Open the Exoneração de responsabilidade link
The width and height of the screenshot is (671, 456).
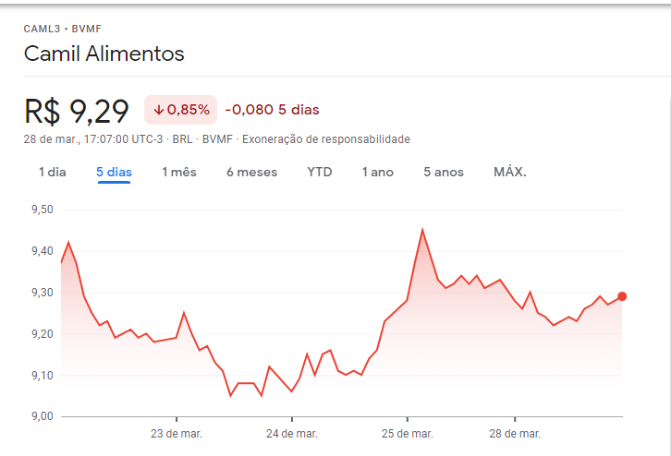[326, 139]
